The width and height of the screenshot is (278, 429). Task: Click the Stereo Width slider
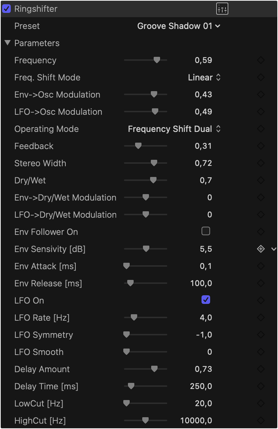point(145,163)
